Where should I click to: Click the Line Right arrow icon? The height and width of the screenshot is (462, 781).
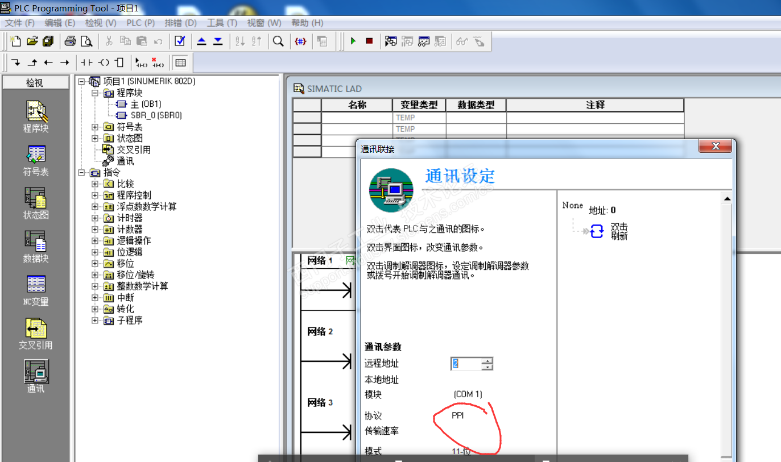[65, 63]
